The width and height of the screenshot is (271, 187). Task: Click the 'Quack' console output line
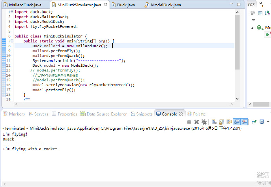(8, 139)
